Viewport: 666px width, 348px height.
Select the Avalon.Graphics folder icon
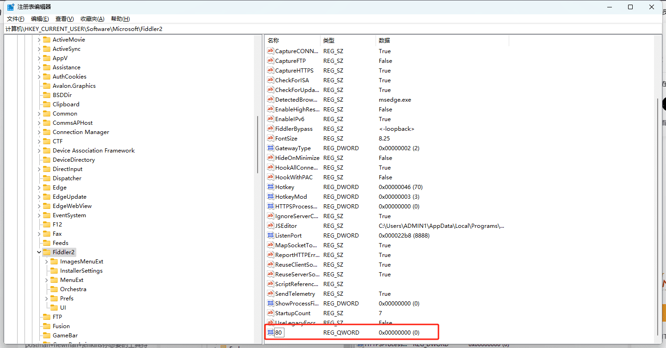[x=47, y=86]
